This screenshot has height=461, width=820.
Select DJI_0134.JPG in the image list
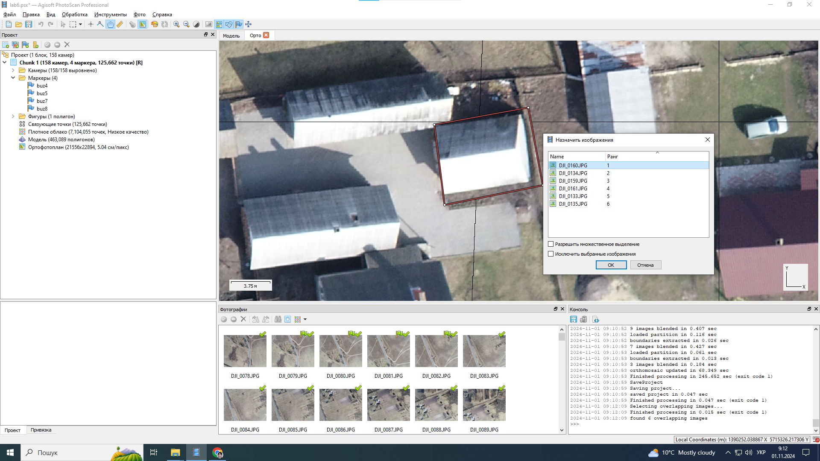click(573, 173)
